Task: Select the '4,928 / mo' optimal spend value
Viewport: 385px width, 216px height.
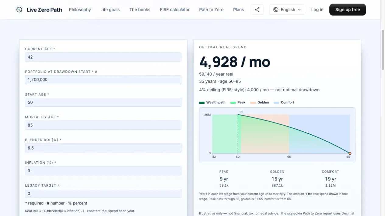Action: 235,62
